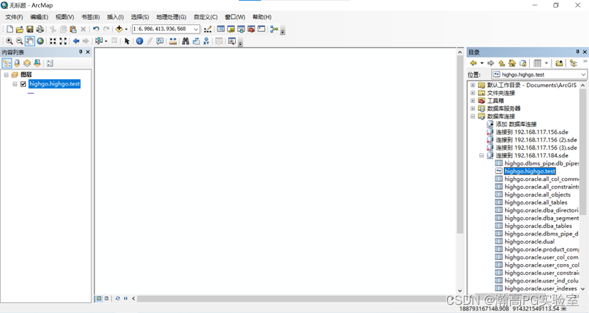The height and width of the screenshot is (313, 589).
Task: Activate the Pan hand tool
Action: click(30, 41)
